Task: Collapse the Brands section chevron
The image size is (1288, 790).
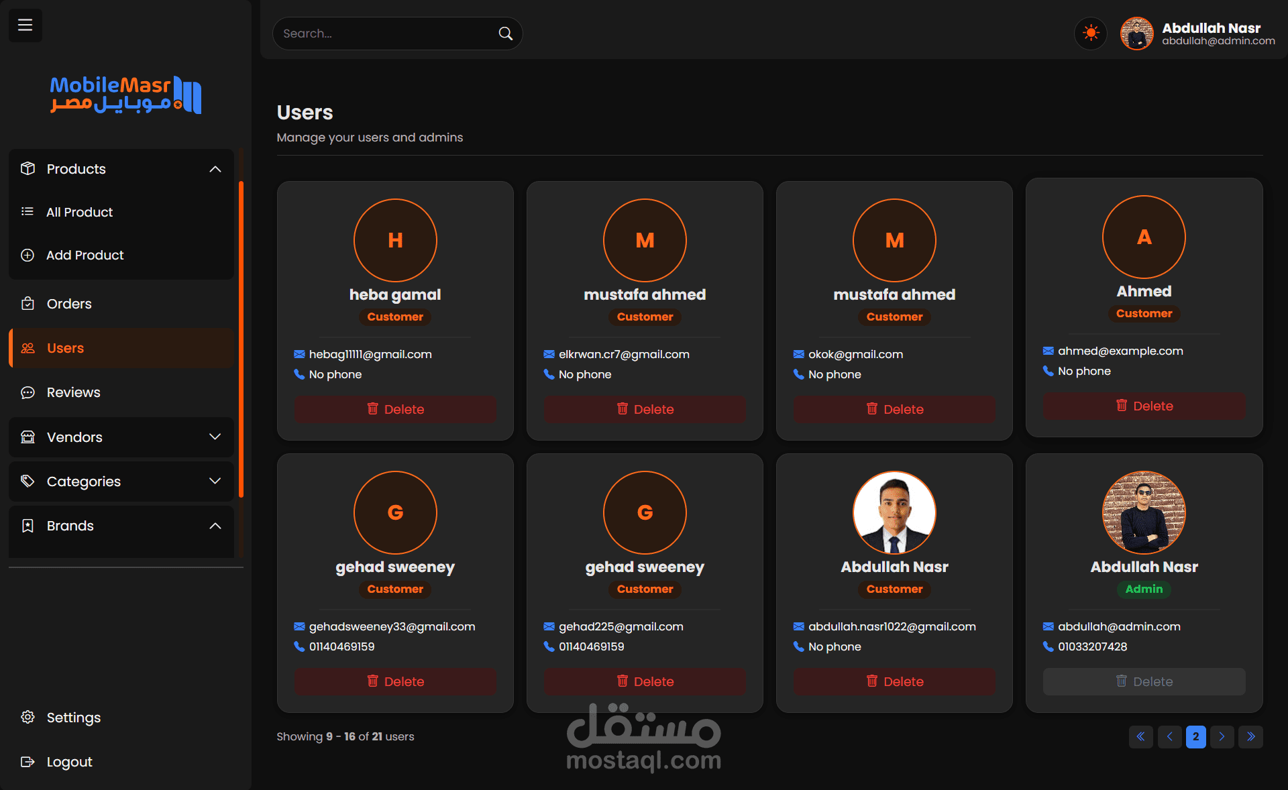Action: [x=215, y=526]
